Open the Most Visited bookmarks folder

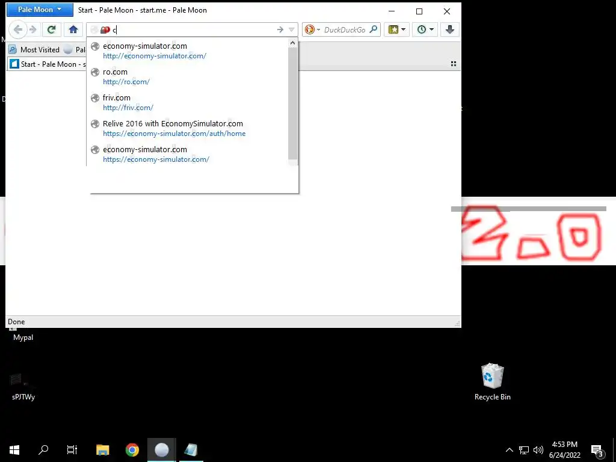[x=34, y=49]
